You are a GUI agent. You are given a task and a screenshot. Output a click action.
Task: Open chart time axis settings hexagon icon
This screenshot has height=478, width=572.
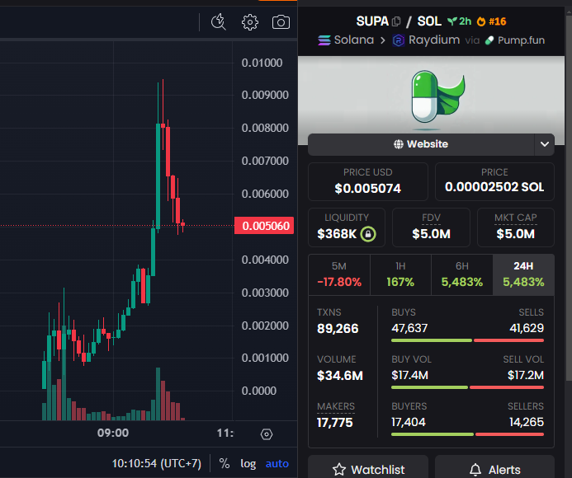tap(267, 434)
